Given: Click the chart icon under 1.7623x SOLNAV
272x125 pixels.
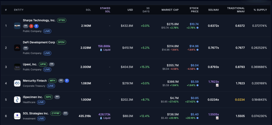Looking at the screenshot, I should coord(217,85).
